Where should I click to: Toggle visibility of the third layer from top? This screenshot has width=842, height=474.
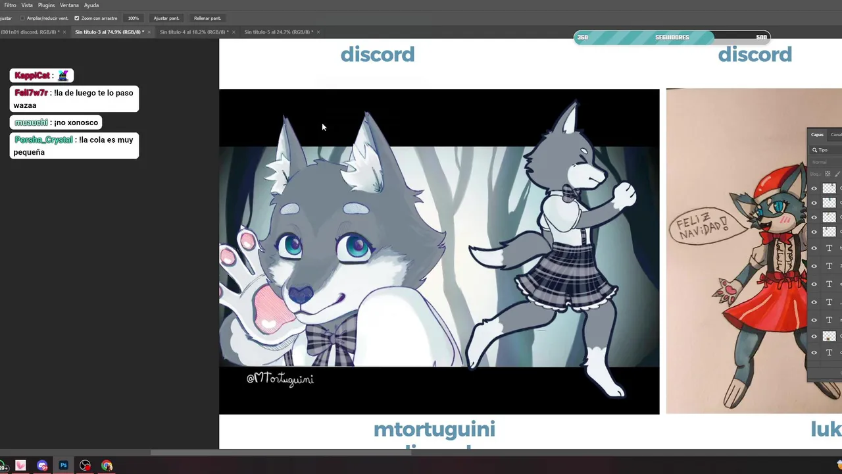(x=814, y=217)
